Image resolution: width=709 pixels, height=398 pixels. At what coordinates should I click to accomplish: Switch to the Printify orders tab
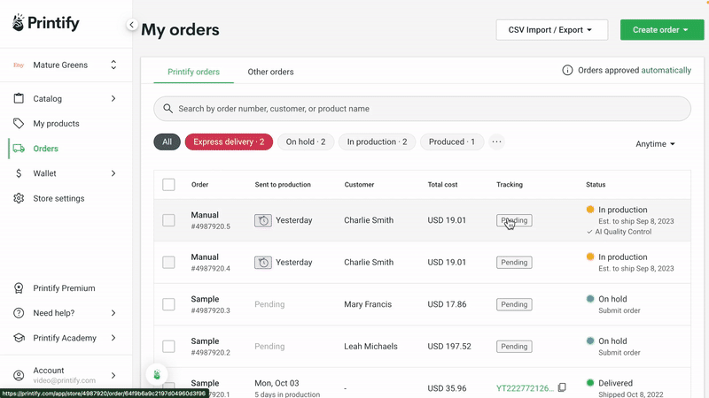click(193, 72)
